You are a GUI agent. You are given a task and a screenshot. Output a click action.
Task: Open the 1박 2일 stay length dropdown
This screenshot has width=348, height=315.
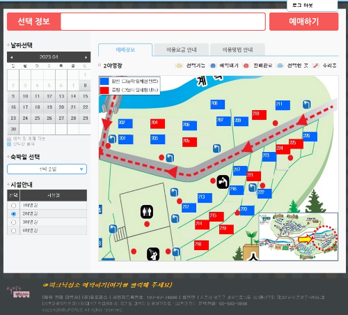[47, 169]
